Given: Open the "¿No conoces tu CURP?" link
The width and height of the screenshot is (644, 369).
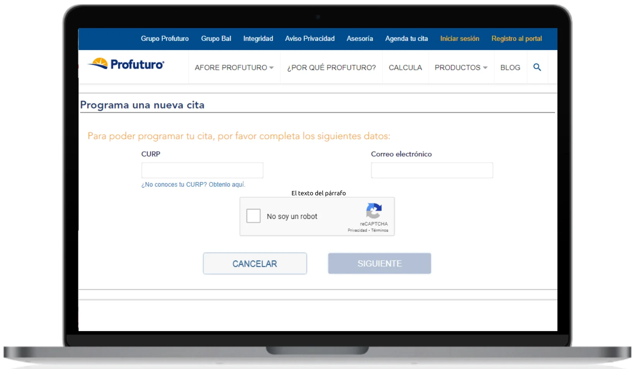Looking at the screenshot, I should point(193,184).
